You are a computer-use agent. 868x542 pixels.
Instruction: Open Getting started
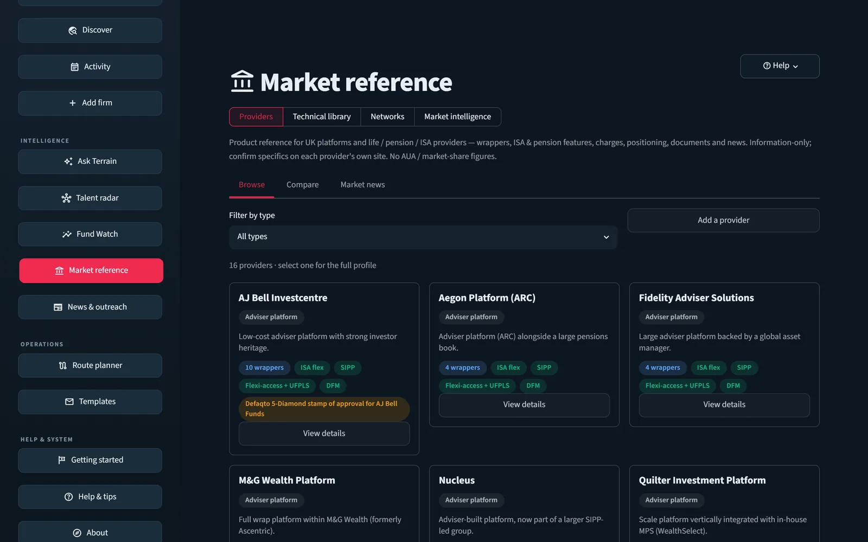click(90, 460)
